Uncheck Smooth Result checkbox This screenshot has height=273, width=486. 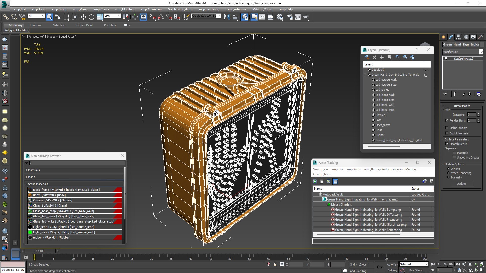[447, 144]
